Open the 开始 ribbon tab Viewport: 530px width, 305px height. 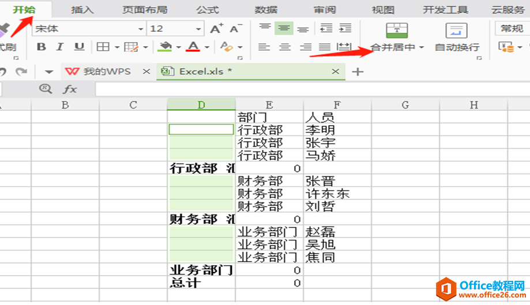point(24,9)
